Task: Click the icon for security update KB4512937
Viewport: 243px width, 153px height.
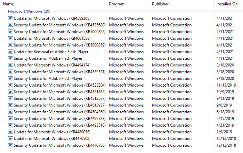Action: [10, 105]
